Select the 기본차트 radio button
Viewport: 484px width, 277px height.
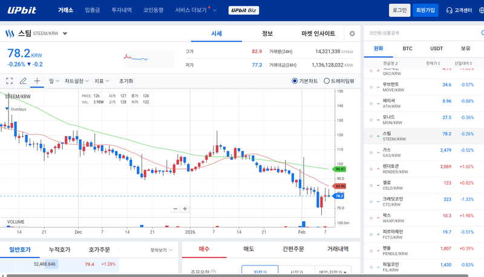295,80
